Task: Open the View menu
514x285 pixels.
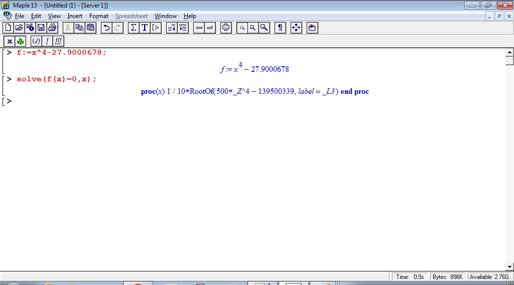Action: [54, 16]
